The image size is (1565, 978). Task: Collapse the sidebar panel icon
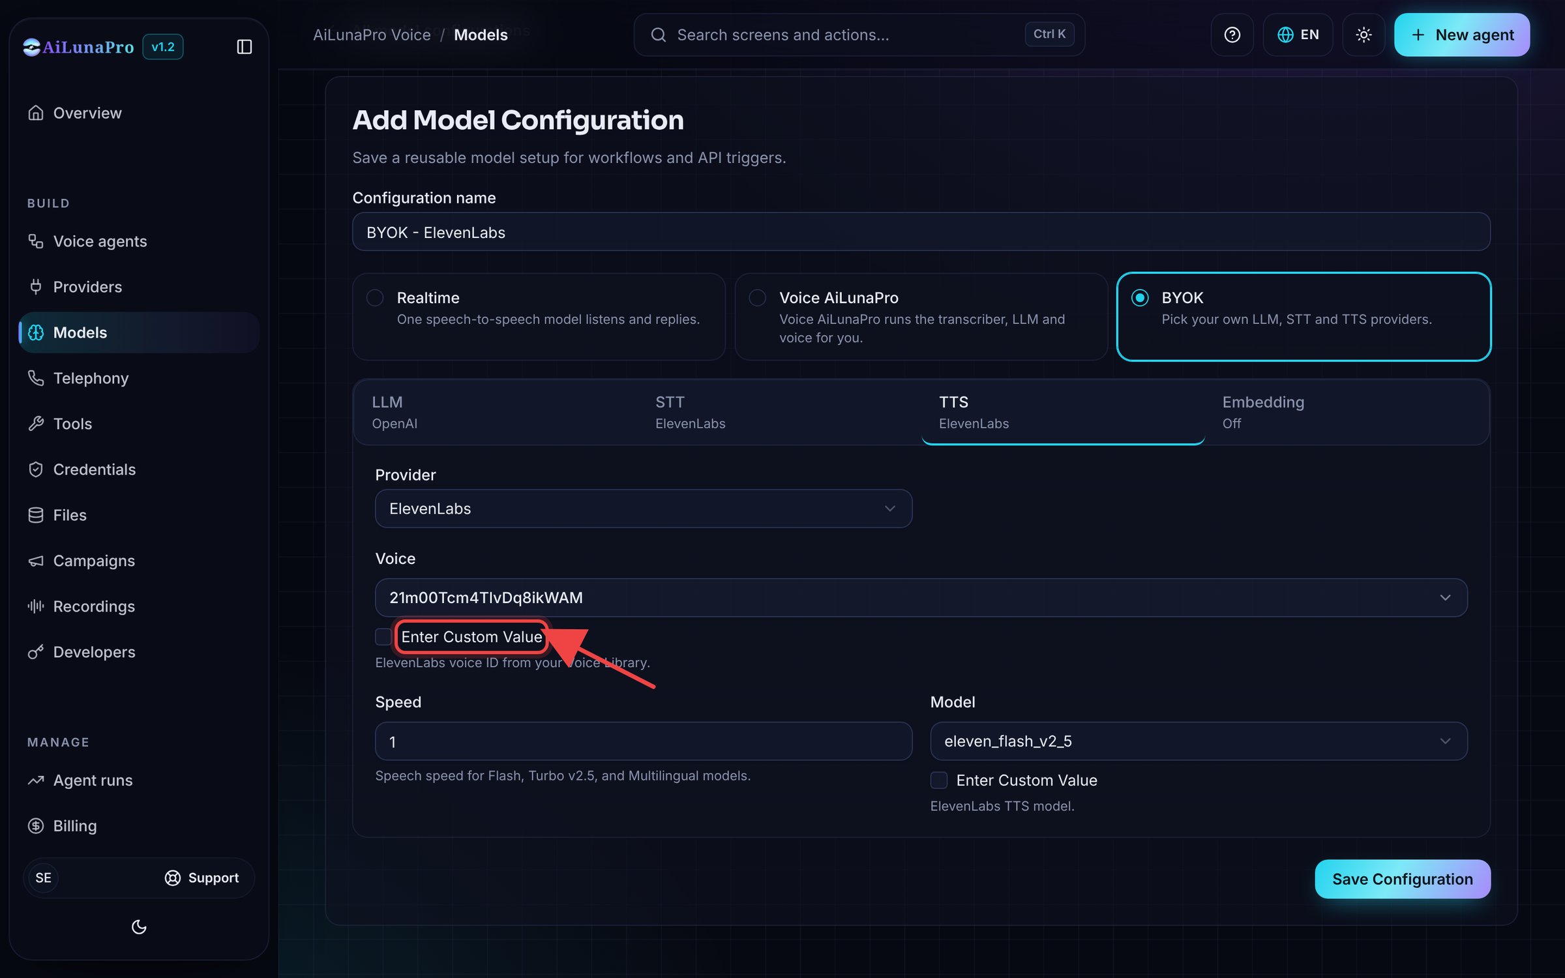244,47
